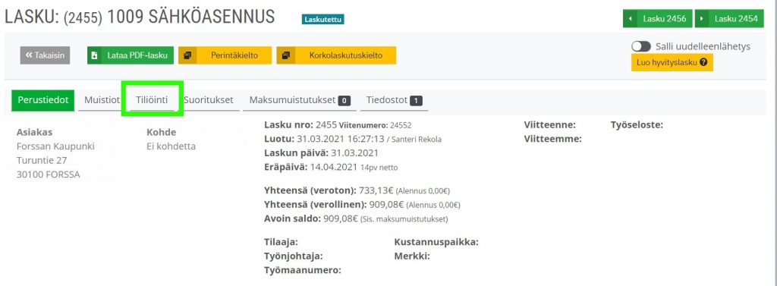Screen dimensions: 777x286
Task: Click the right arrow icon for Lasku 2454
Action: 702,19
